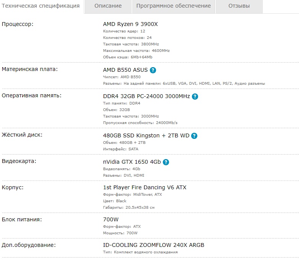Screen dimensions: 299x261
Task: Select the DDR4 32GB PC-24000 3000MHz title
Action: 146,96
